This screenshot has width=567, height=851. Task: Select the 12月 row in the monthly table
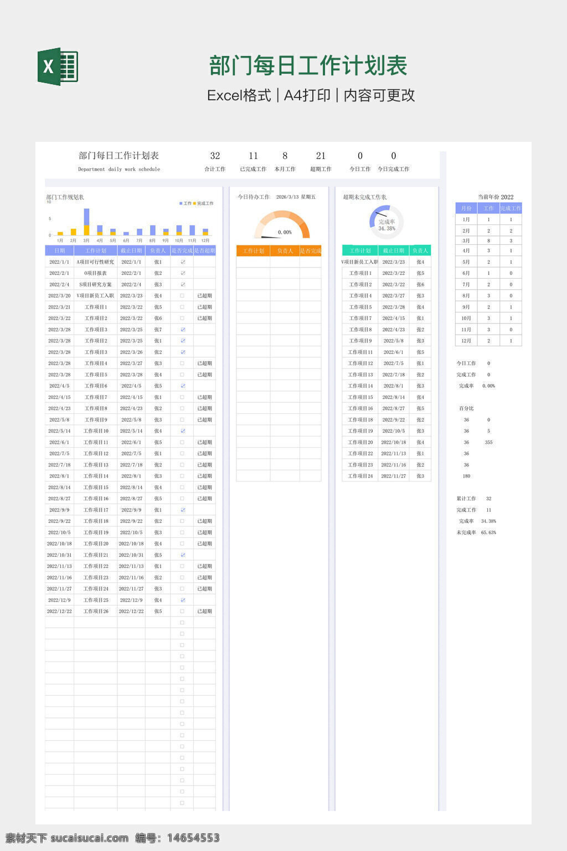[x=488, y=341]
